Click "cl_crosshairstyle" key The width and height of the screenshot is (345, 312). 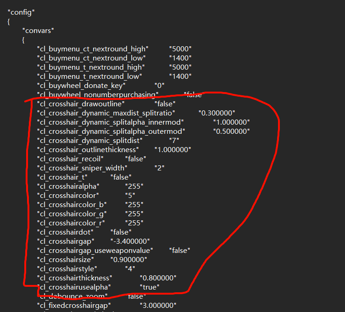[67, 269]
